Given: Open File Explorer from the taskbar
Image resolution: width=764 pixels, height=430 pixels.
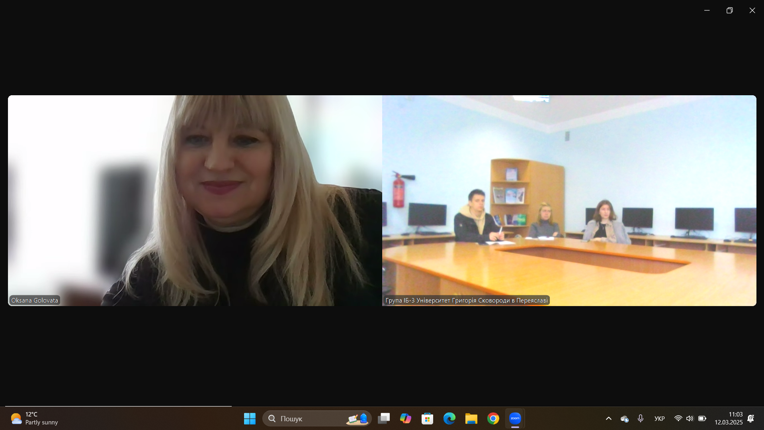Looking at the screenshot, I should pos(471,418).
